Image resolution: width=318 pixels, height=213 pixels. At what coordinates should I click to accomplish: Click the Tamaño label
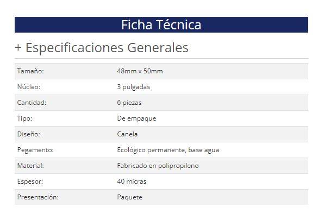point(30,71)
